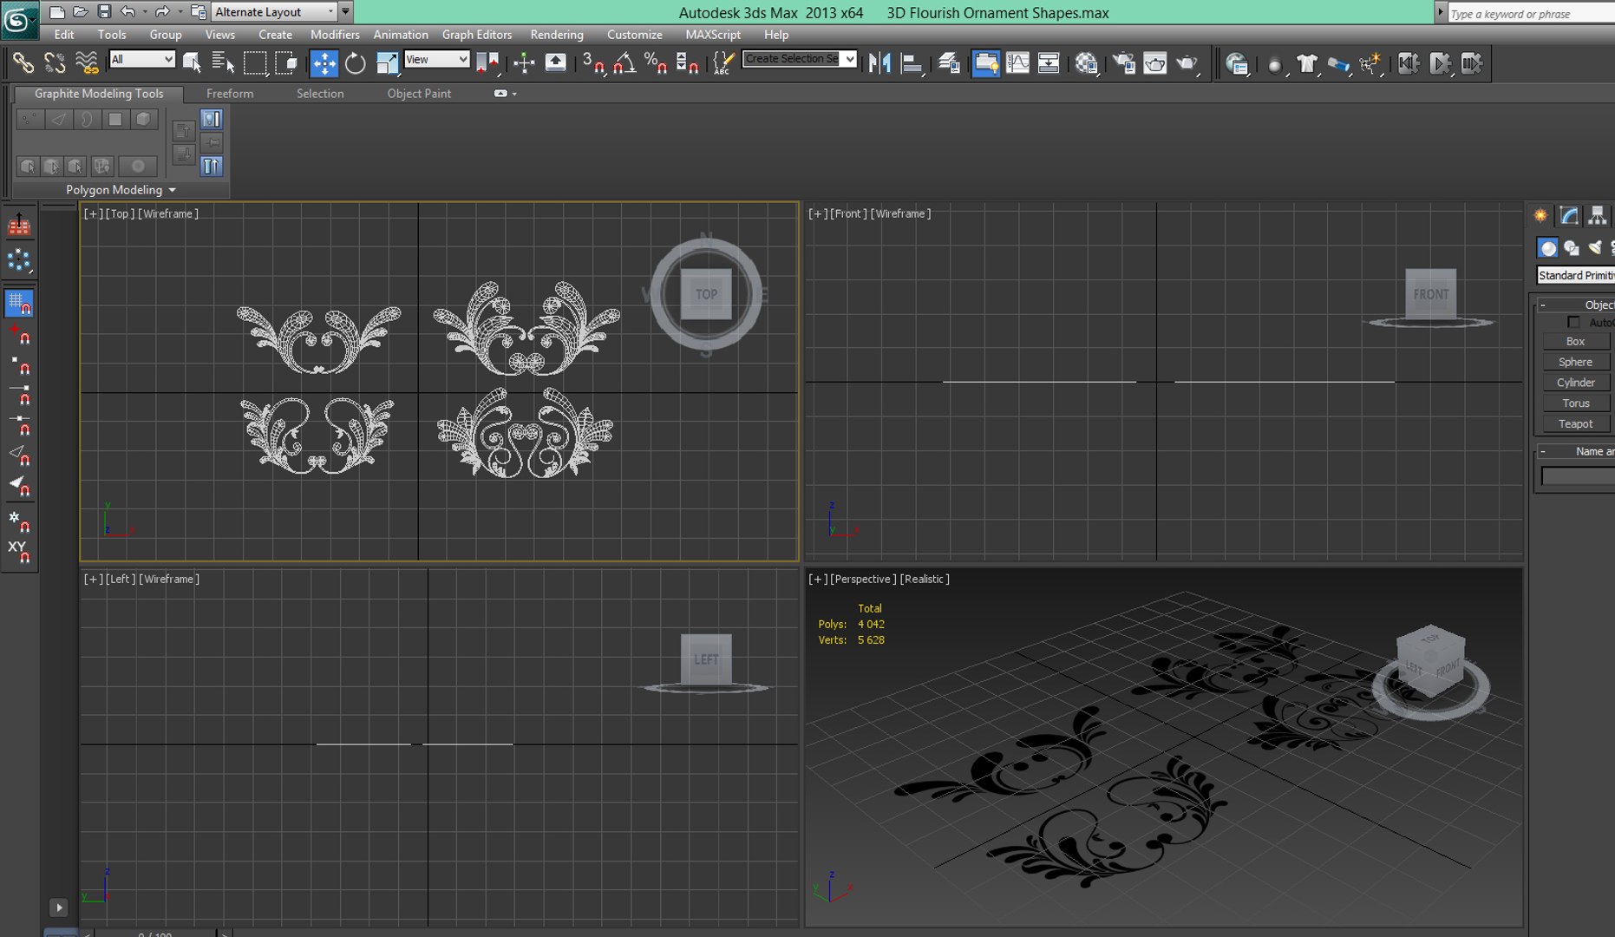The width and height of the screenshot is (1615, 937).
Task: Switch to the Freeform ribbon tab
Action: pos(230,94)
